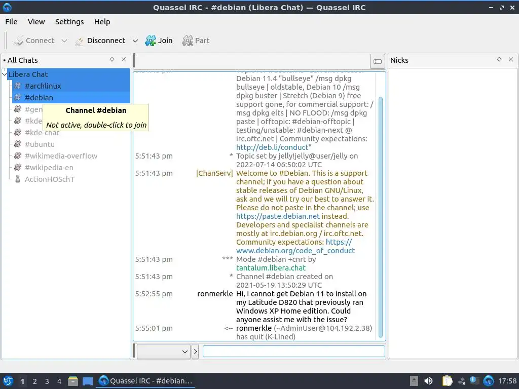The image size is (519, 389).
Task: Click the Connect toolbar button
Action: click(33, 41)
